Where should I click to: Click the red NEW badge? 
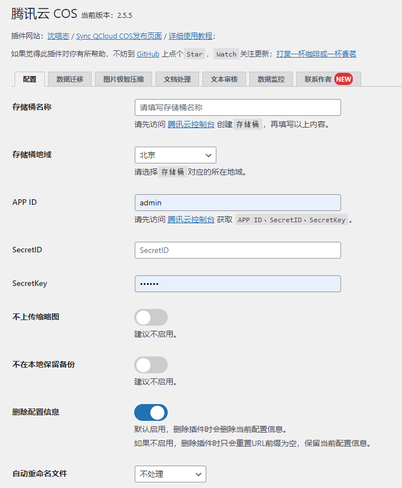pos(343,79)
